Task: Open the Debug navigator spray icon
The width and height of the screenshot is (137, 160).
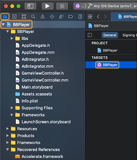Action: pos(62,17)
